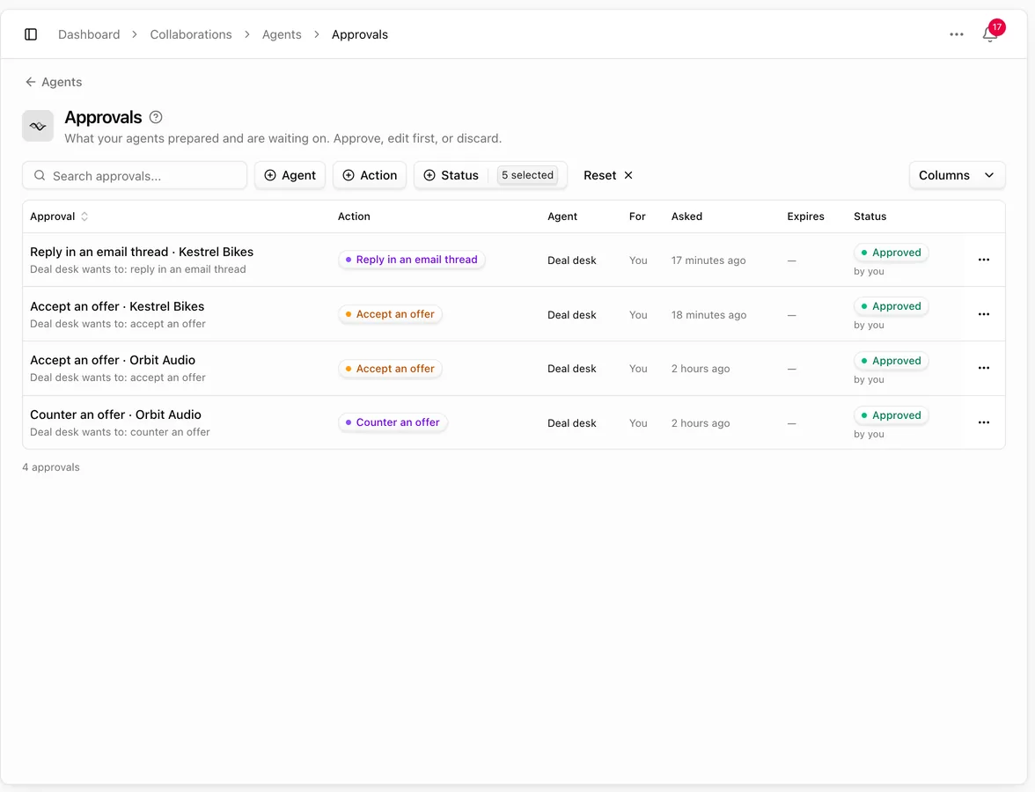Select the Approvals breadcrumb
1035x792 pixels.
(x=360, y=34)
